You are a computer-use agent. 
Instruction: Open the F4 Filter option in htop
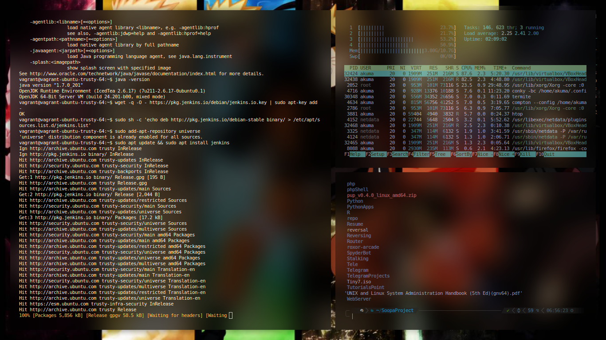418,155
